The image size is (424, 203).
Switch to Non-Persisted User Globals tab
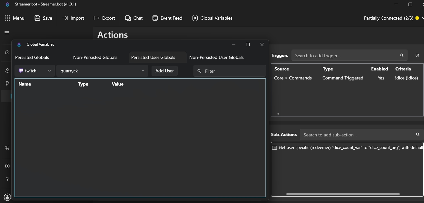216,57
